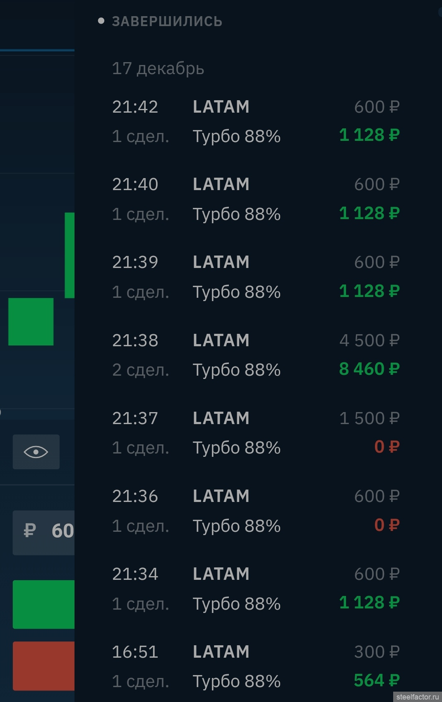Image resolution: width=442 pixels, height=702 pixels.
Task: Click the ruble currency symbol icon
Action: 30,531
